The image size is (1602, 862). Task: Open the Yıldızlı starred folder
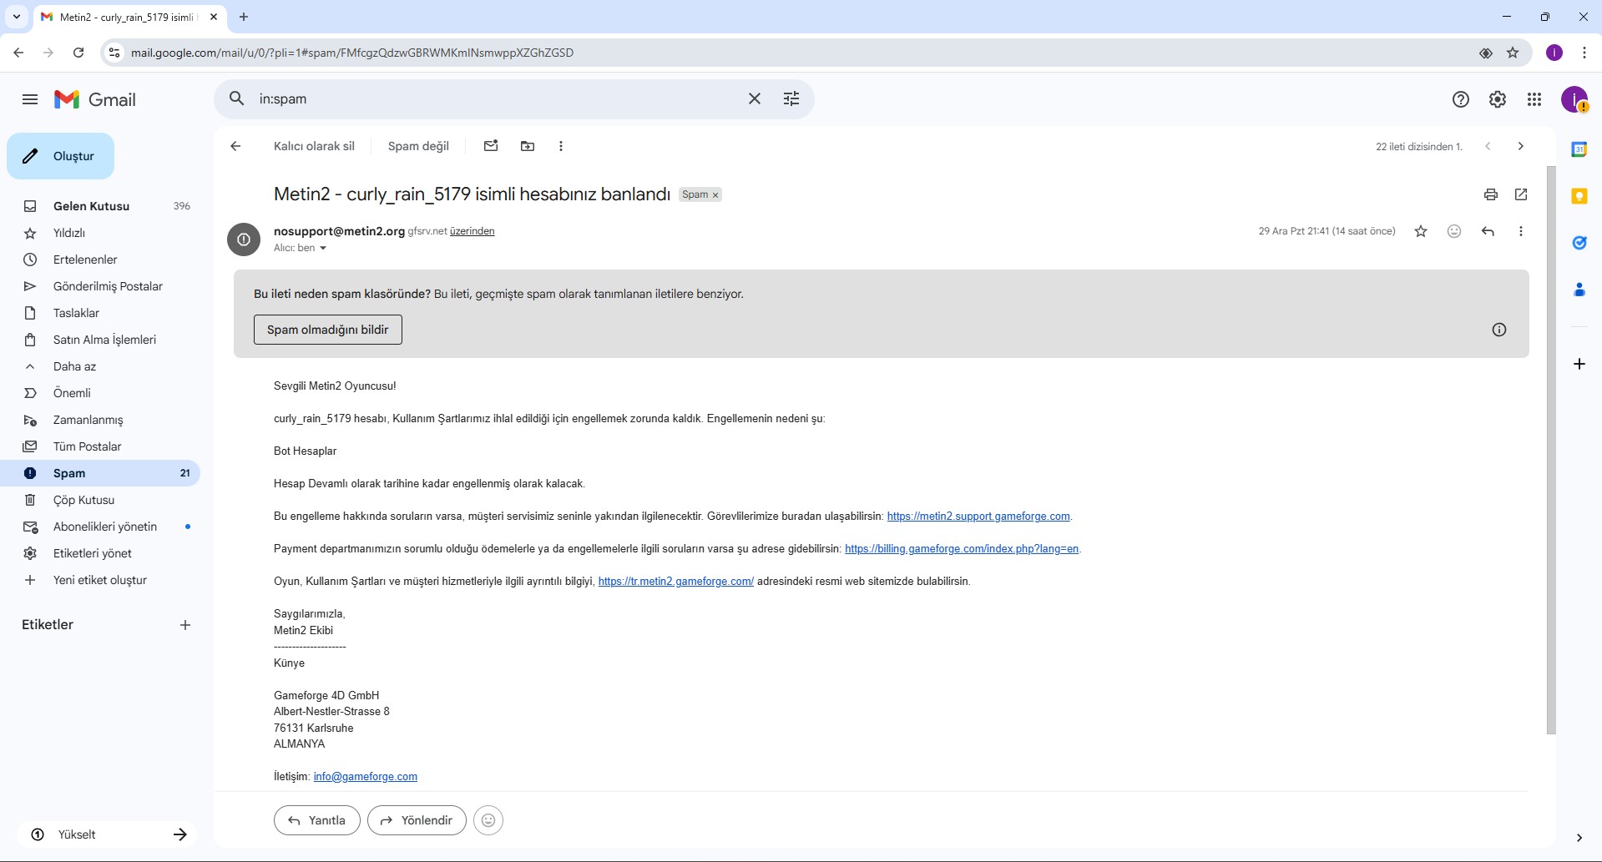click(100, 233)
